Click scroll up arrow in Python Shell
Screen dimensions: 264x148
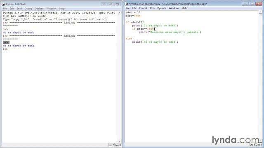click(x=119, y=13)
